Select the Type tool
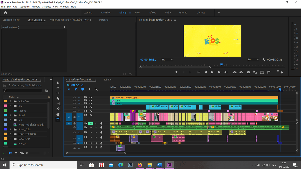Image resolution: width=301 pixels, height=169 pixels. (58, 120)
